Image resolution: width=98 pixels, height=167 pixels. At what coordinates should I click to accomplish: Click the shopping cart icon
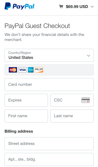coord(61,6)
